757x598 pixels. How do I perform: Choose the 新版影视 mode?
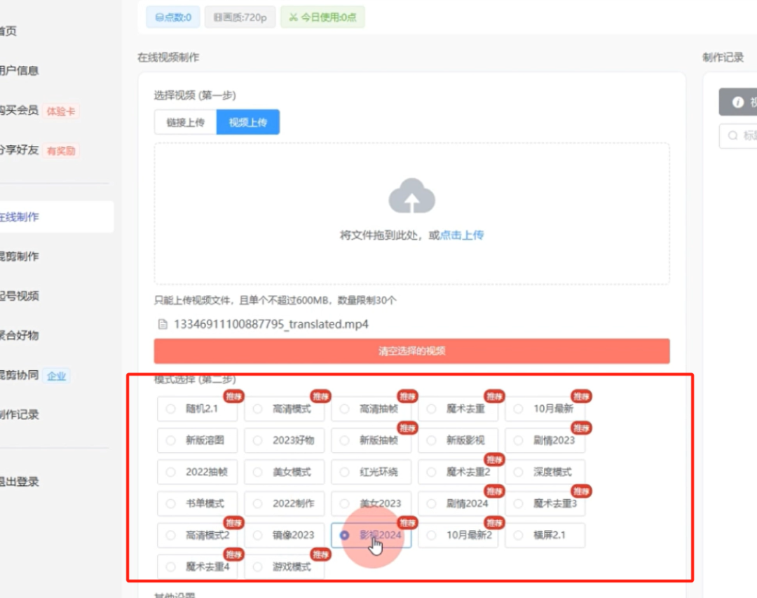tap(458, 440)
